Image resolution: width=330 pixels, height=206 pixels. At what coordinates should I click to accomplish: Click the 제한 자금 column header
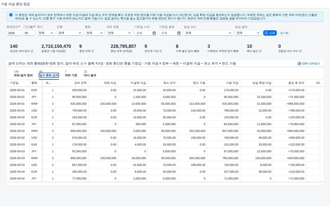pyautogui.click(x=103, y=83)
